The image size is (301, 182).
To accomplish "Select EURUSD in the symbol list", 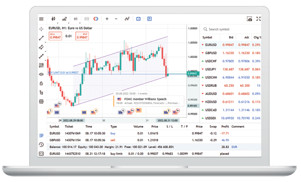I will tap(211, 45).
